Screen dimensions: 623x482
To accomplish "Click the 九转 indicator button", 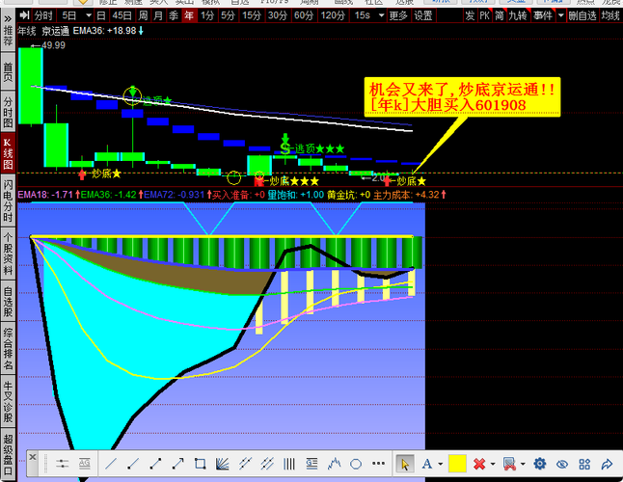I will point(518,15).
